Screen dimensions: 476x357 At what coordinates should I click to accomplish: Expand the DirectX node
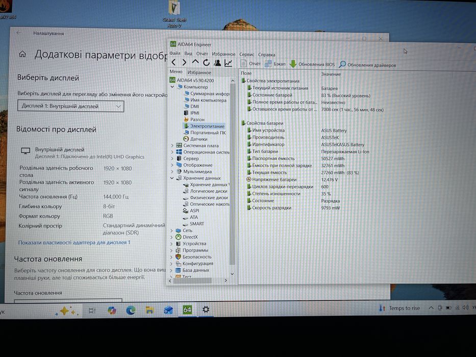point(171,237)
